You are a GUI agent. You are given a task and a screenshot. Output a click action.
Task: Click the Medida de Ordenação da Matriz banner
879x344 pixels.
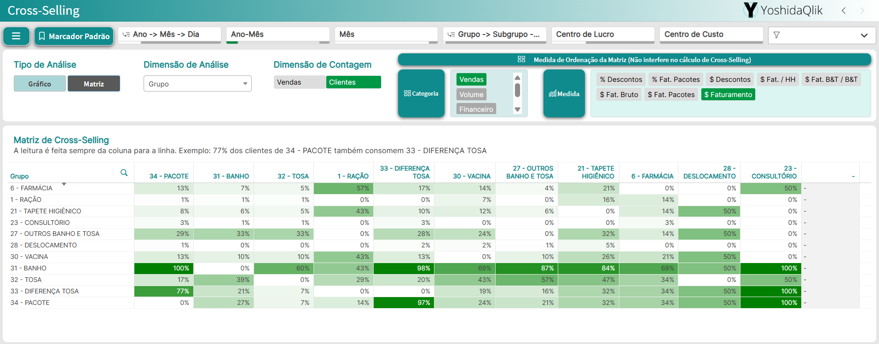point(634,59)
